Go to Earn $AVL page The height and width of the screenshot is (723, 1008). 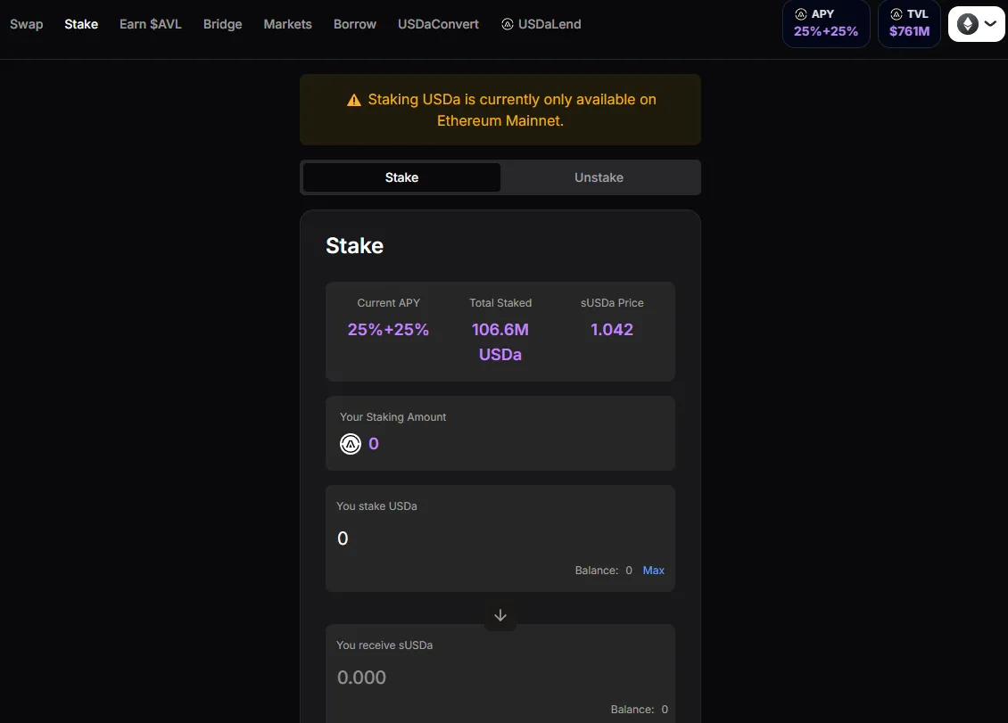(151, 24)
